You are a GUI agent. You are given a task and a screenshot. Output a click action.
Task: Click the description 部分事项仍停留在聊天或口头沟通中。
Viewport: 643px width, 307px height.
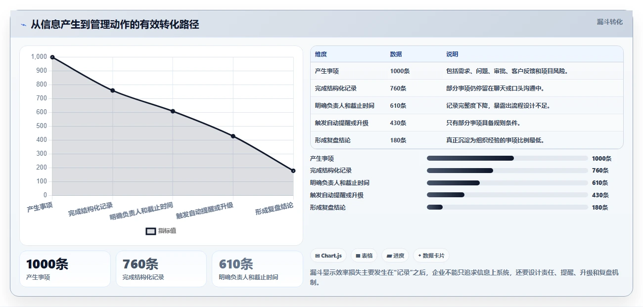click(495, 88)
